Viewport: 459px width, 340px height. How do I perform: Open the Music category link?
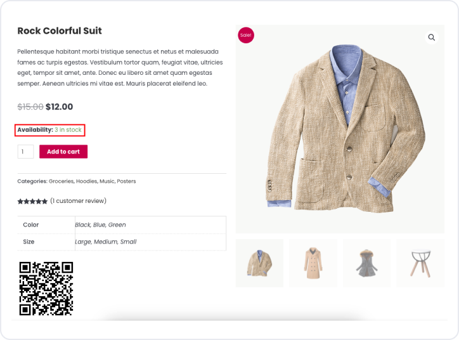(x=107, y=181)
